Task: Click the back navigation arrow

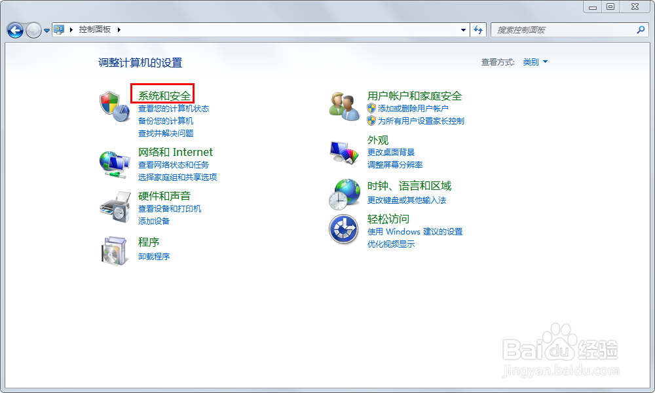Action: coord(14,29)
